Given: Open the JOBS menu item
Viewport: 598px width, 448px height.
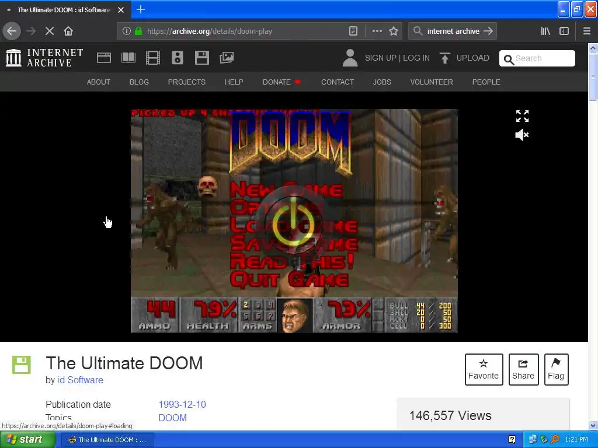Looking at the screenshot, I should 382,82.
